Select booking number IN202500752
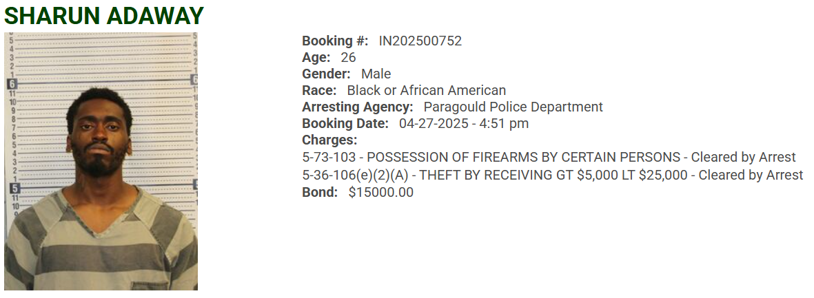The height and width of the screenshot is (298, 814). pyautogui.click(x=420, y=41)
